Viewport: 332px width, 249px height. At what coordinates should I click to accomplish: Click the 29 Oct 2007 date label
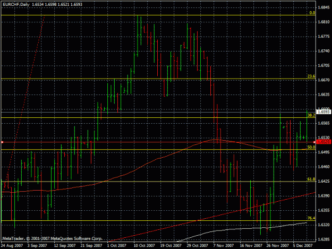pos(197,245)
